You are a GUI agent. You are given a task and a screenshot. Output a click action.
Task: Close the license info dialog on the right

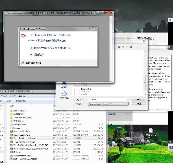coord(169,47)
